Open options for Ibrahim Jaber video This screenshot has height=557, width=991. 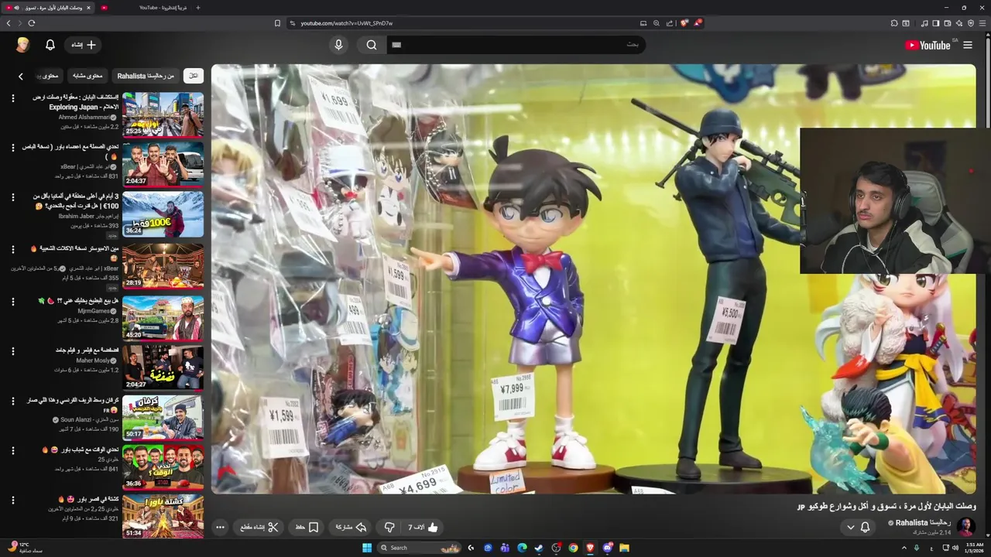pyautogui.click(x=12, y=197)
